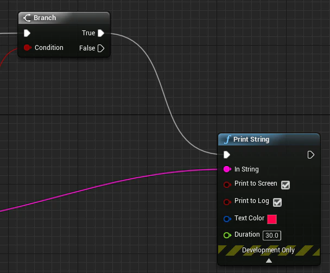Toggle the Print to Log checkbox
The image size is (330, 273).
[277, 202]
